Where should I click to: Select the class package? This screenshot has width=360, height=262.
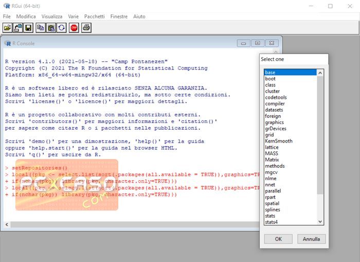pyautogui.click(x=290, y=85)
